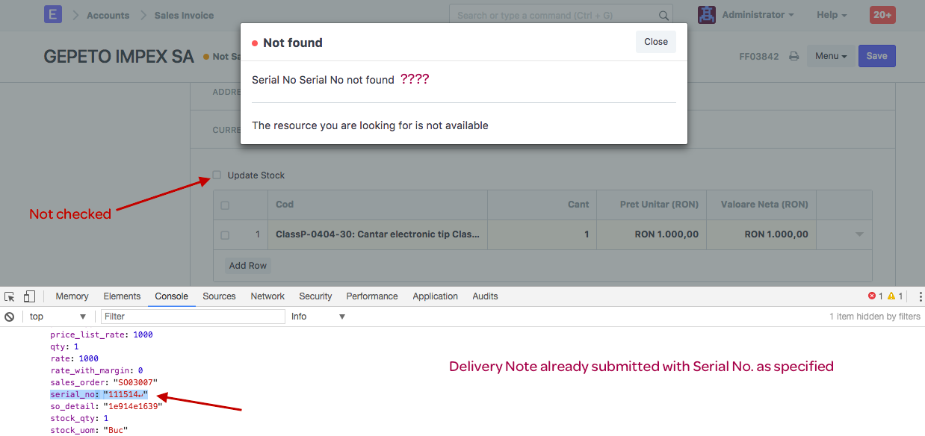Image resolution: width=925 pixels, height=436 pixels.
Task: Open the Help dropdown menu
Action: click(832, 15)
